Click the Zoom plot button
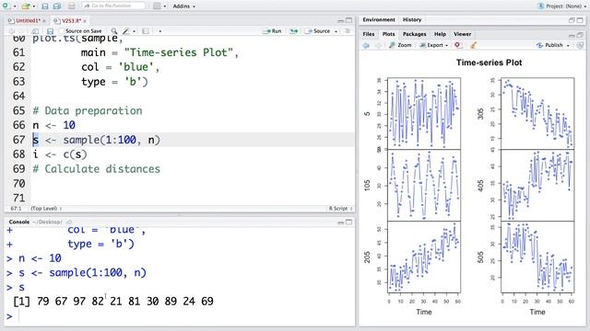The height and width of the screenshot is (331, 590). point(400,45)
